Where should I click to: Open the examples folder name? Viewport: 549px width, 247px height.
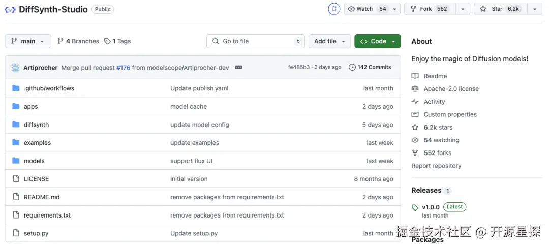pyautogui.click(x=38, y=143)
